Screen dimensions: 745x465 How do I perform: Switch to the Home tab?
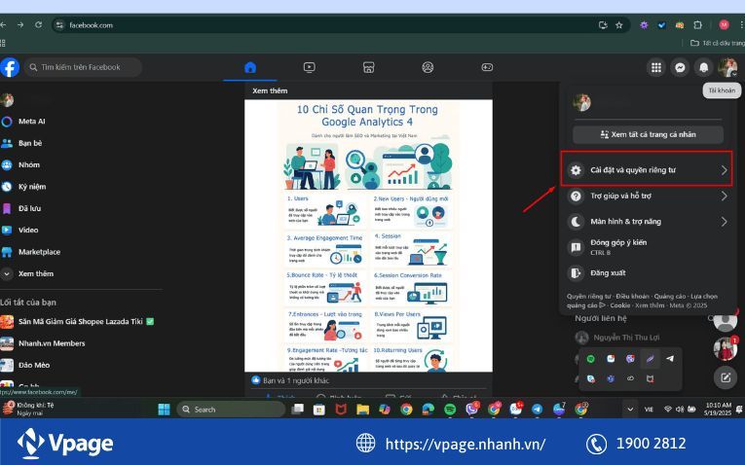click(x=250, y=67)
